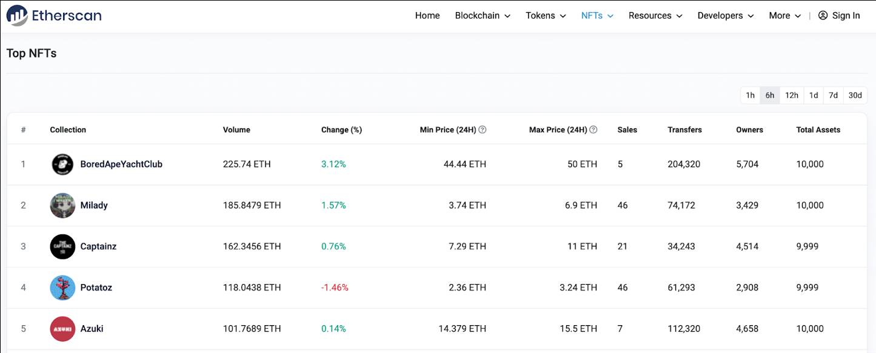The image size is (876, 353).
Task: Expand the Developers menu
Action: point(726,16)
